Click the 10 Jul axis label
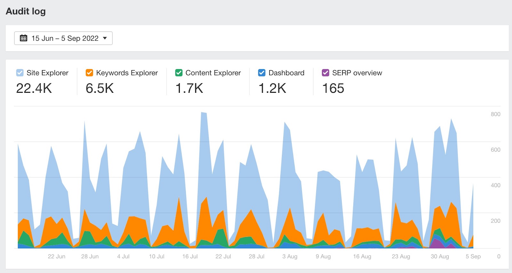The width and height of the screenshot is (512, 273). pos(156,256)
